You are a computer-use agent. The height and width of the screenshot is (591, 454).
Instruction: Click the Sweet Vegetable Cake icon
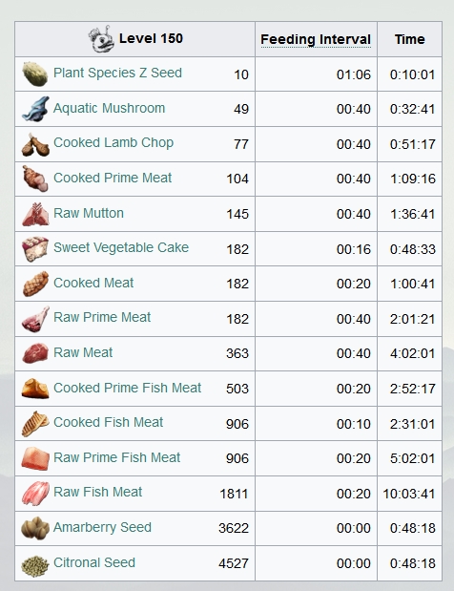(x=35, y=249)
